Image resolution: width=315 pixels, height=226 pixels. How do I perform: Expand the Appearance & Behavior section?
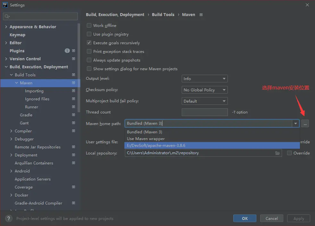coord(6,27)
